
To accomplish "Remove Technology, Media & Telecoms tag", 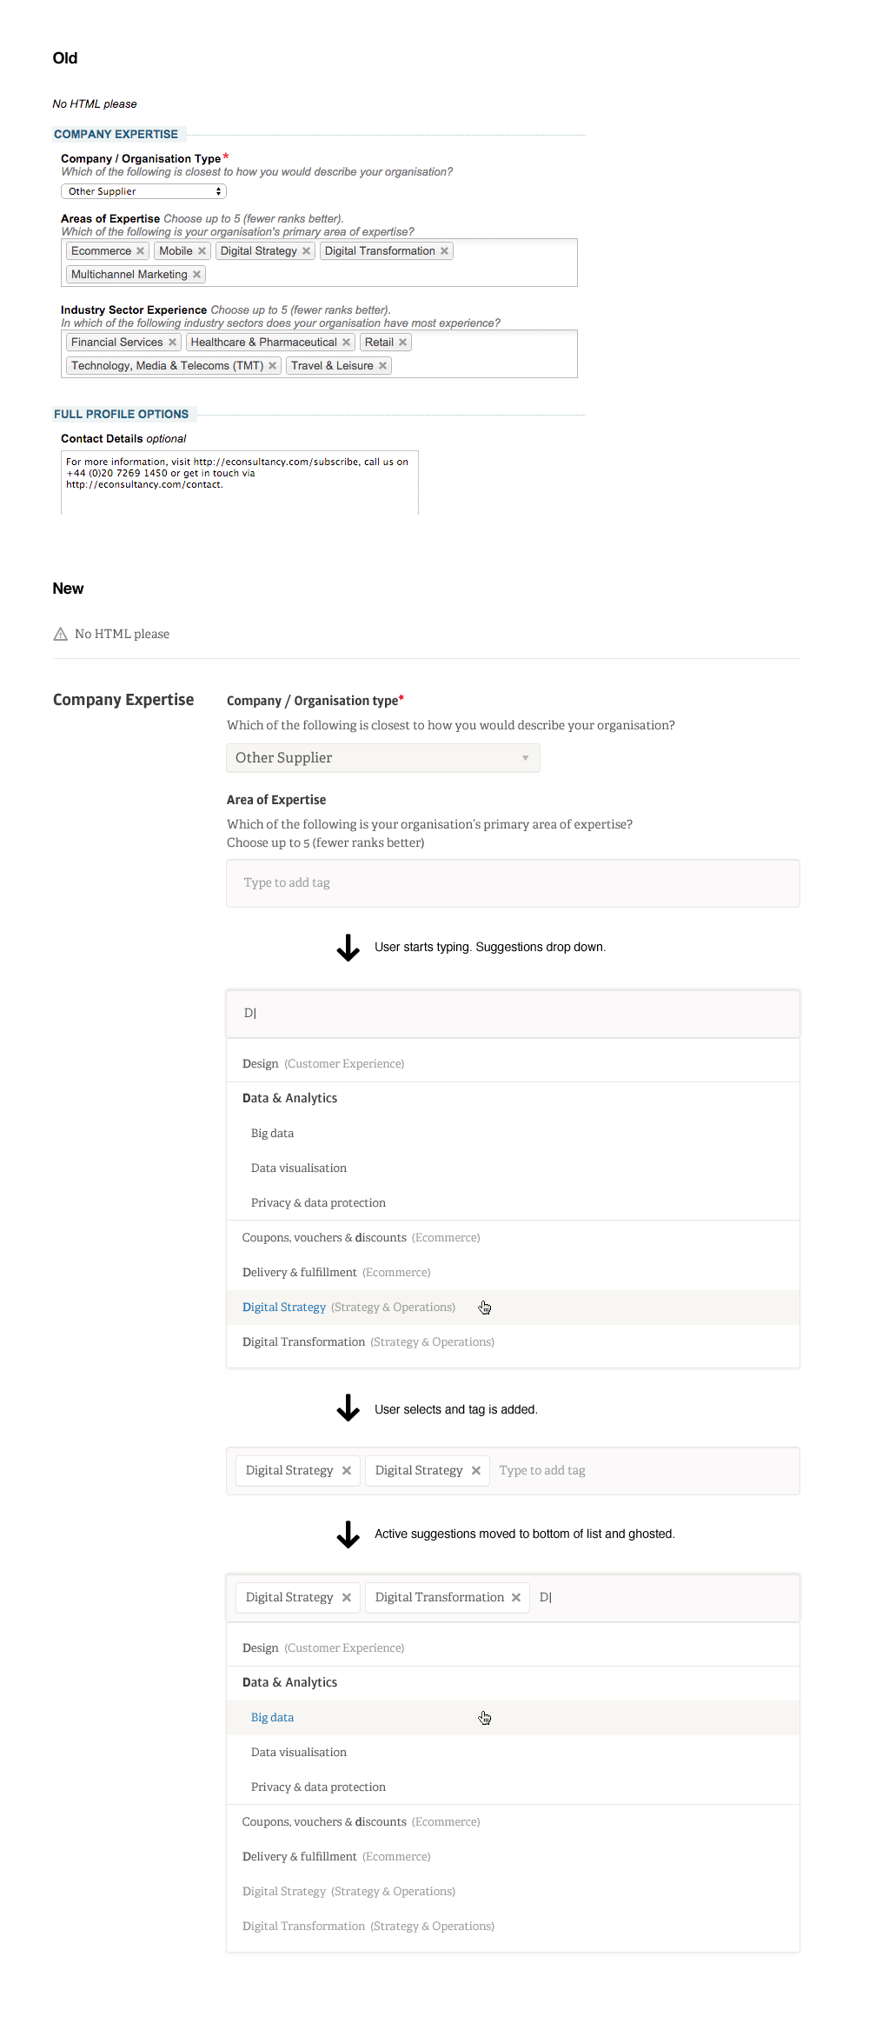I will point(272,366).
